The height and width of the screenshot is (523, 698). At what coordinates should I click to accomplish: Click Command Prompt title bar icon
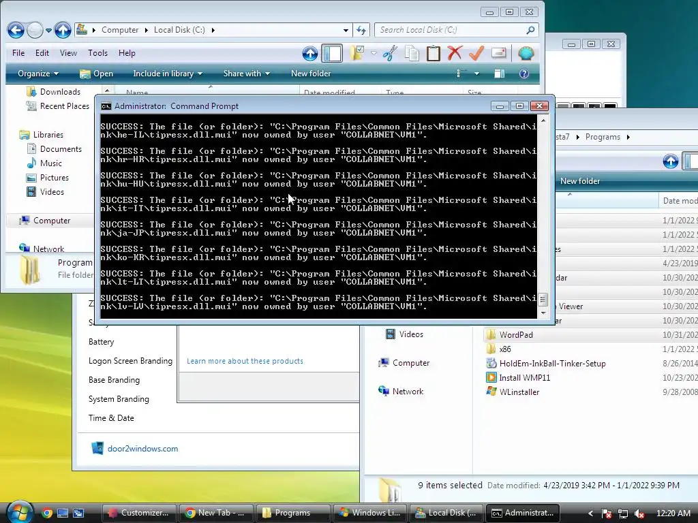coord(106,106)
